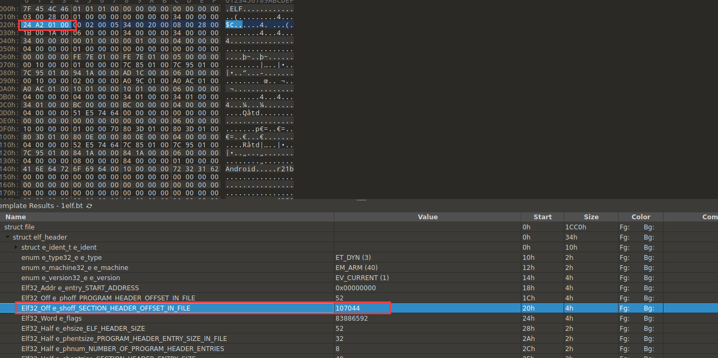Select the e_phentsize_PROGRAM_HEADER_ENTRY_SIZE_IN_FILE row
718x358 pixels.
coord(359,339)
